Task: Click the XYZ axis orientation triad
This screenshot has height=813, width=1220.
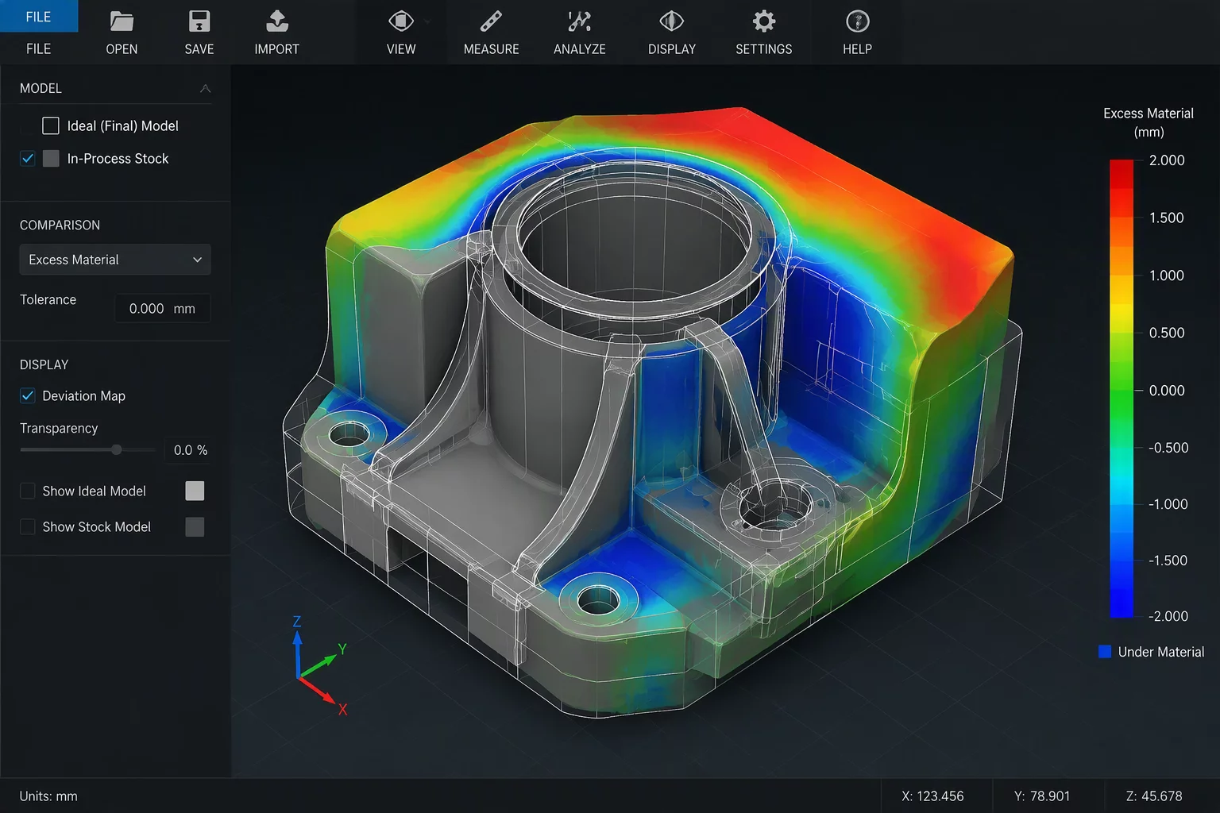Action: (x=319, y=665)
